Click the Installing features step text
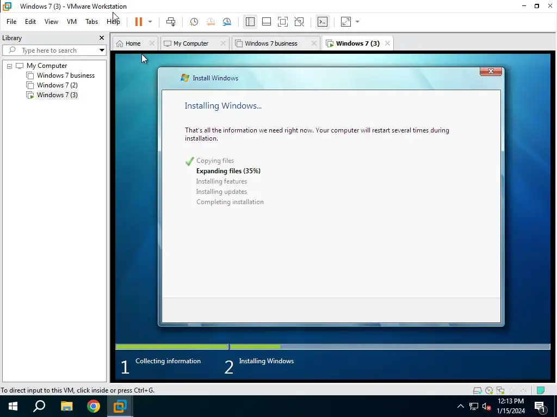557x417 pixels. pos(221,181)
